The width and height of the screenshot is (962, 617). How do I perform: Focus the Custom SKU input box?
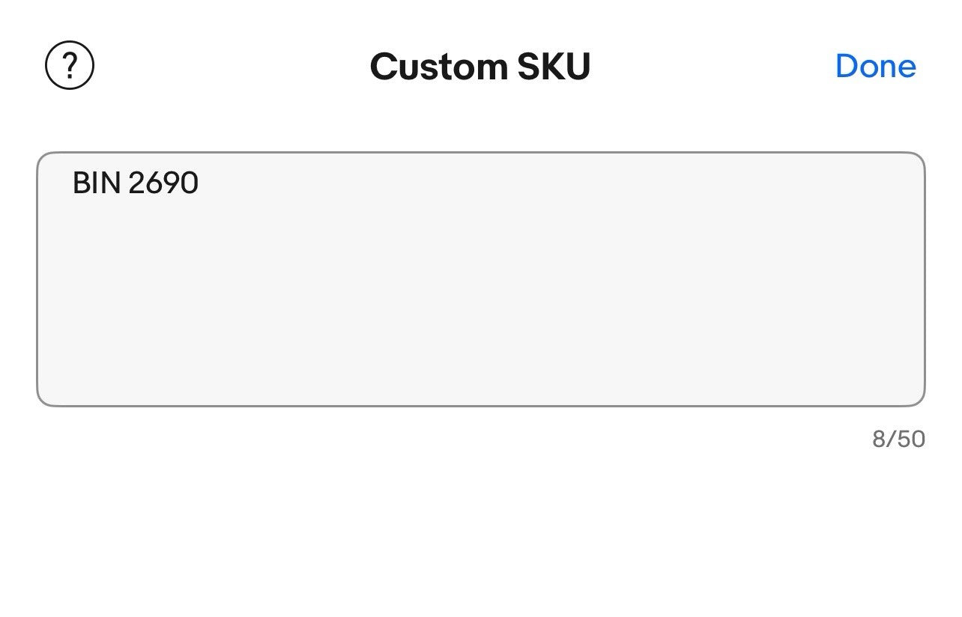coord(480,279)
